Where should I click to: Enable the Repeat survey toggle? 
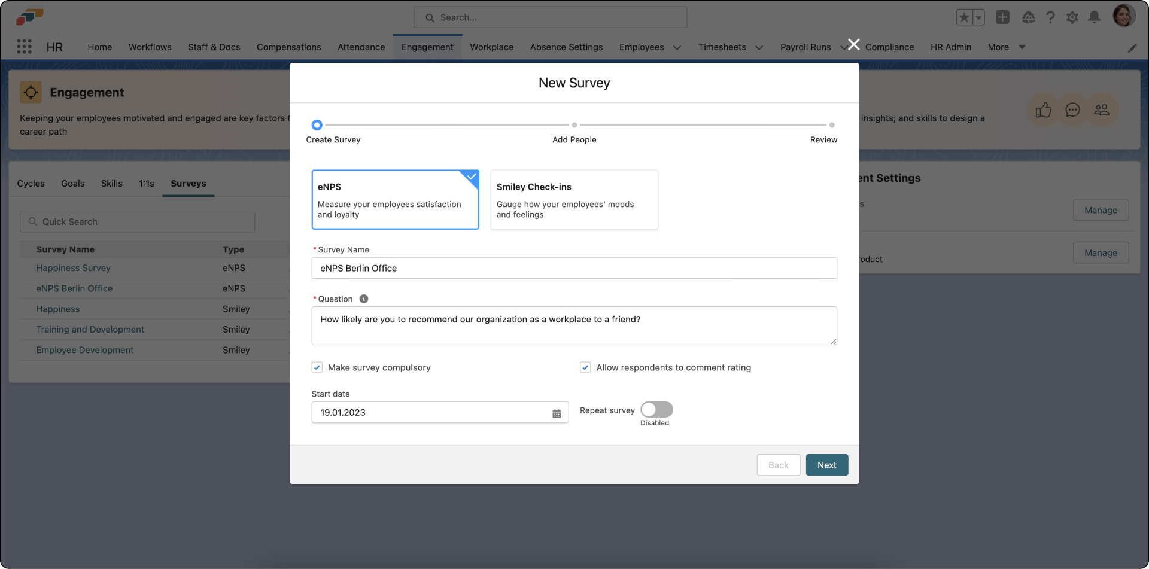click(656, 409)
